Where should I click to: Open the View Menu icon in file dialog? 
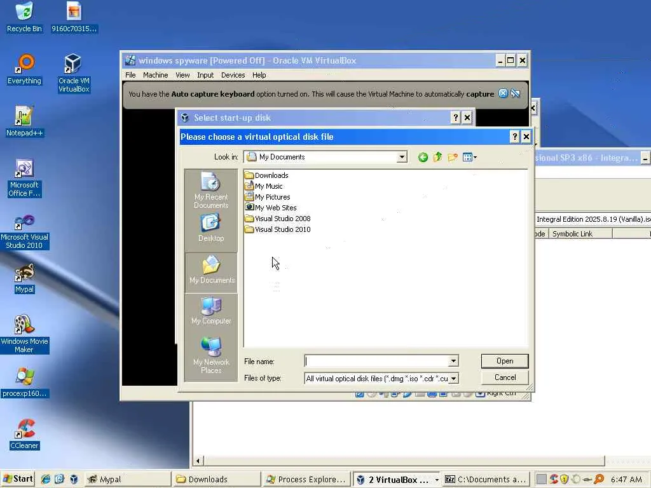pos(470,158)
